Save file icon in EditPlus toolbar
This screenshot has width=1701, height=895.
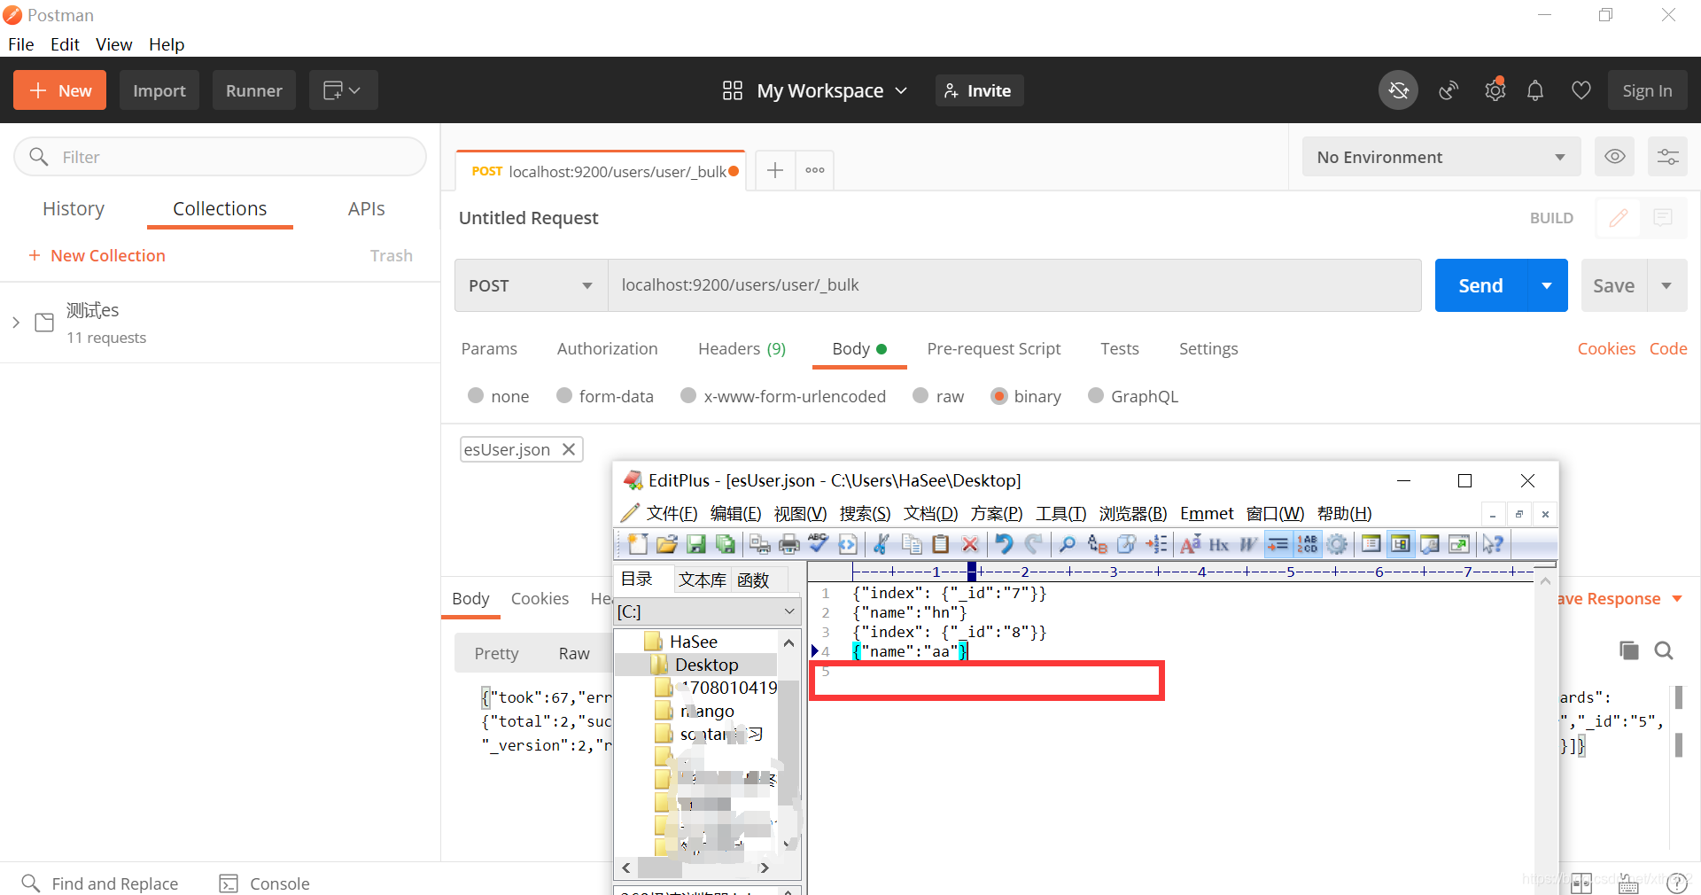696,544
